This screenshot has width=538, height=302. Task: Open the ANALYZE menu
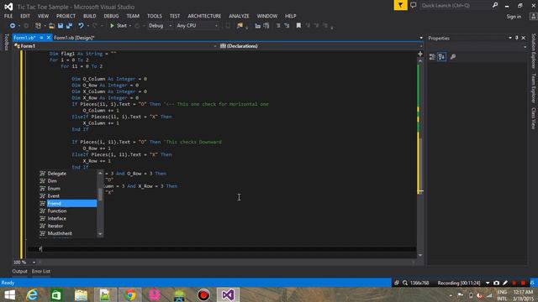click(x=239, y=16)
